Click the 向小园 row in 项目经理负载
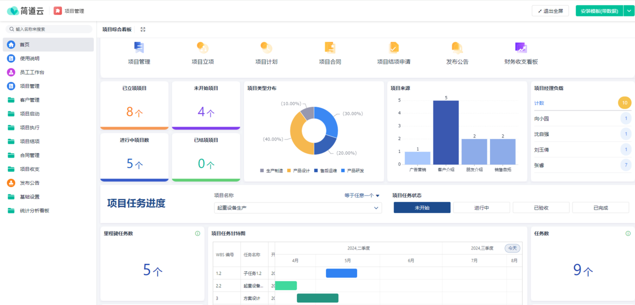Screen dimensions: 635x305 coord(582,118)
